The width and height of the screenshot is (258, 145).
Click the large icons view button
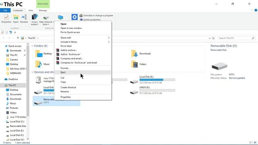255,143
